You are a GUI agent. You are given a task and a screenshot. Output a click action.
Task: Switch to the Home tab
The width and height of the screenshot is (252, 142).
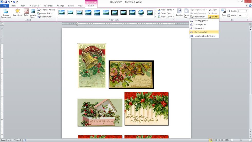point(14,6)
